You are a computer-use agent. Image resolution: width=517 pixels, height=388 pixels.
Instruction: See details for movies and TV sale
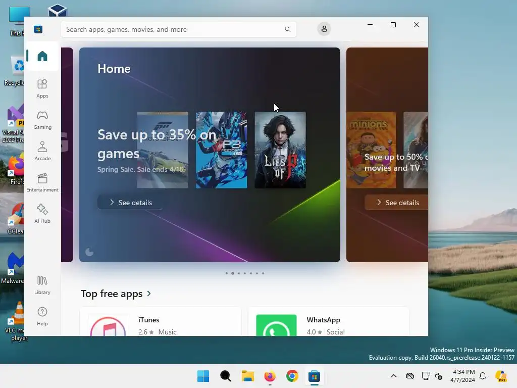click(396, 203)
